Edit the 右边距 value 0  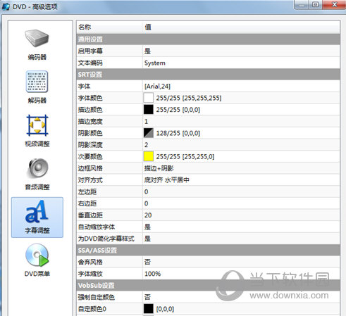click(146, 203)
